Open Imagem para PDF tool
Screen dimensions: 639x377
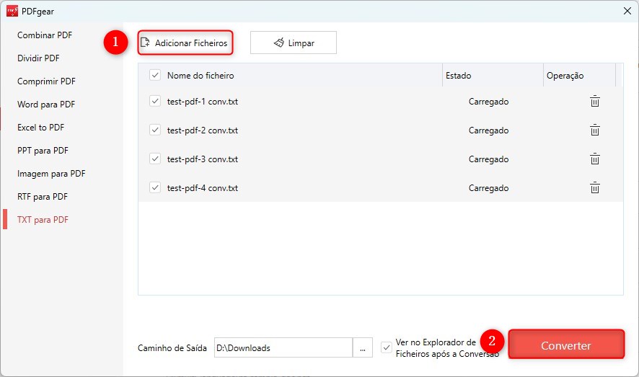point(51,174)
